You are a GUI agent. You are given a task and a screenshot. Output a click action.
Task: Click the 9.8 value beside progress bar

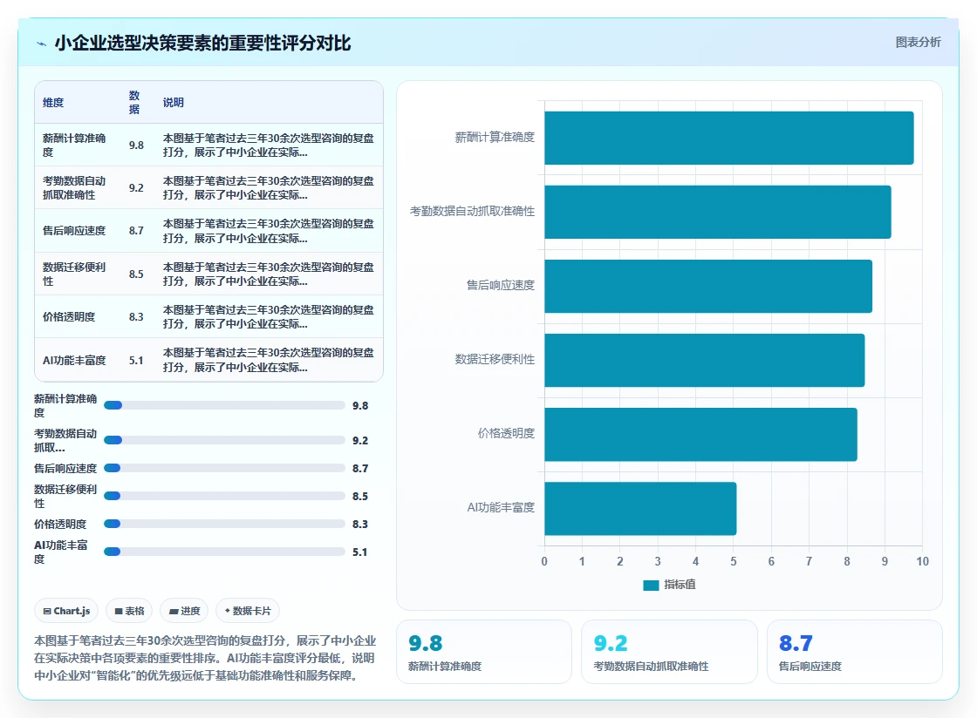pyautogui.click(x=360, y=406)
